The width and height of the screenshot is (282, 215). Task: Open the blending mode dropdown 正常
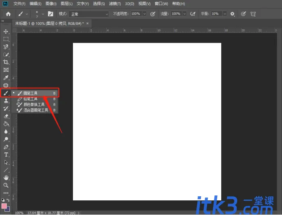89,14
